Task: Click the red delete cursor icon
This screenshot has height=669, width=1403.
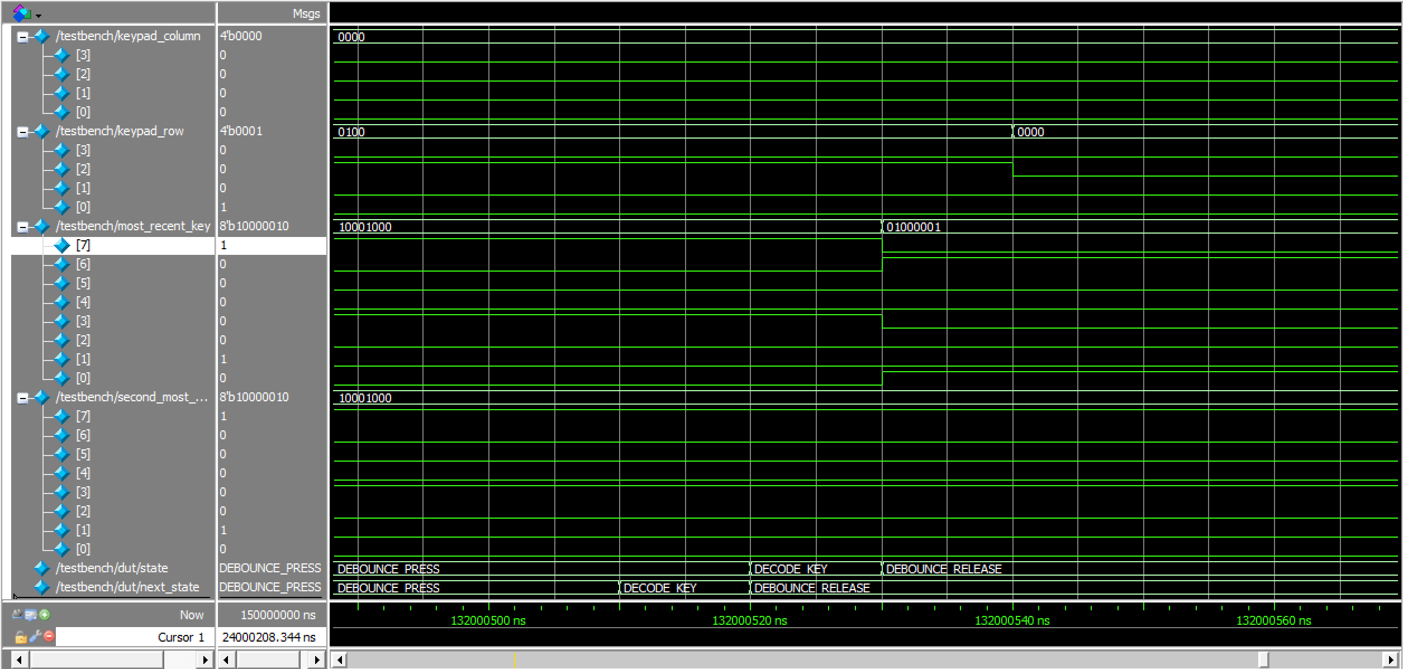Action: pos(49,637)
